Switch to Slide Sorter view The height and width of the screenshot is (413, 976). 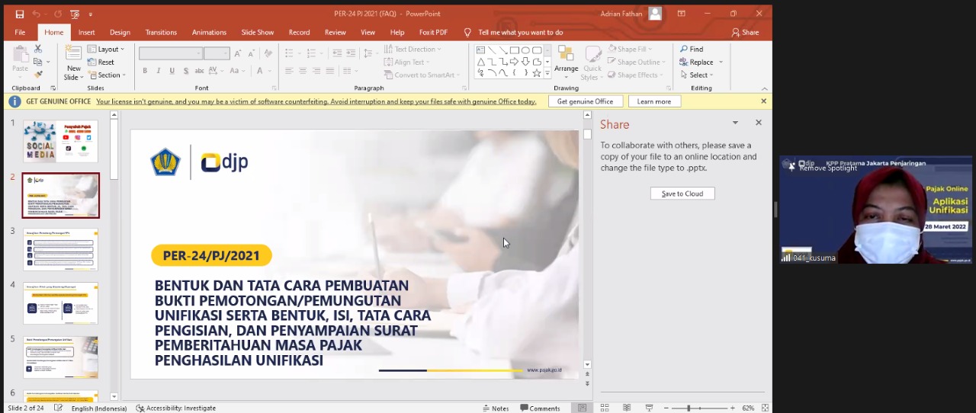pos(605,408)
